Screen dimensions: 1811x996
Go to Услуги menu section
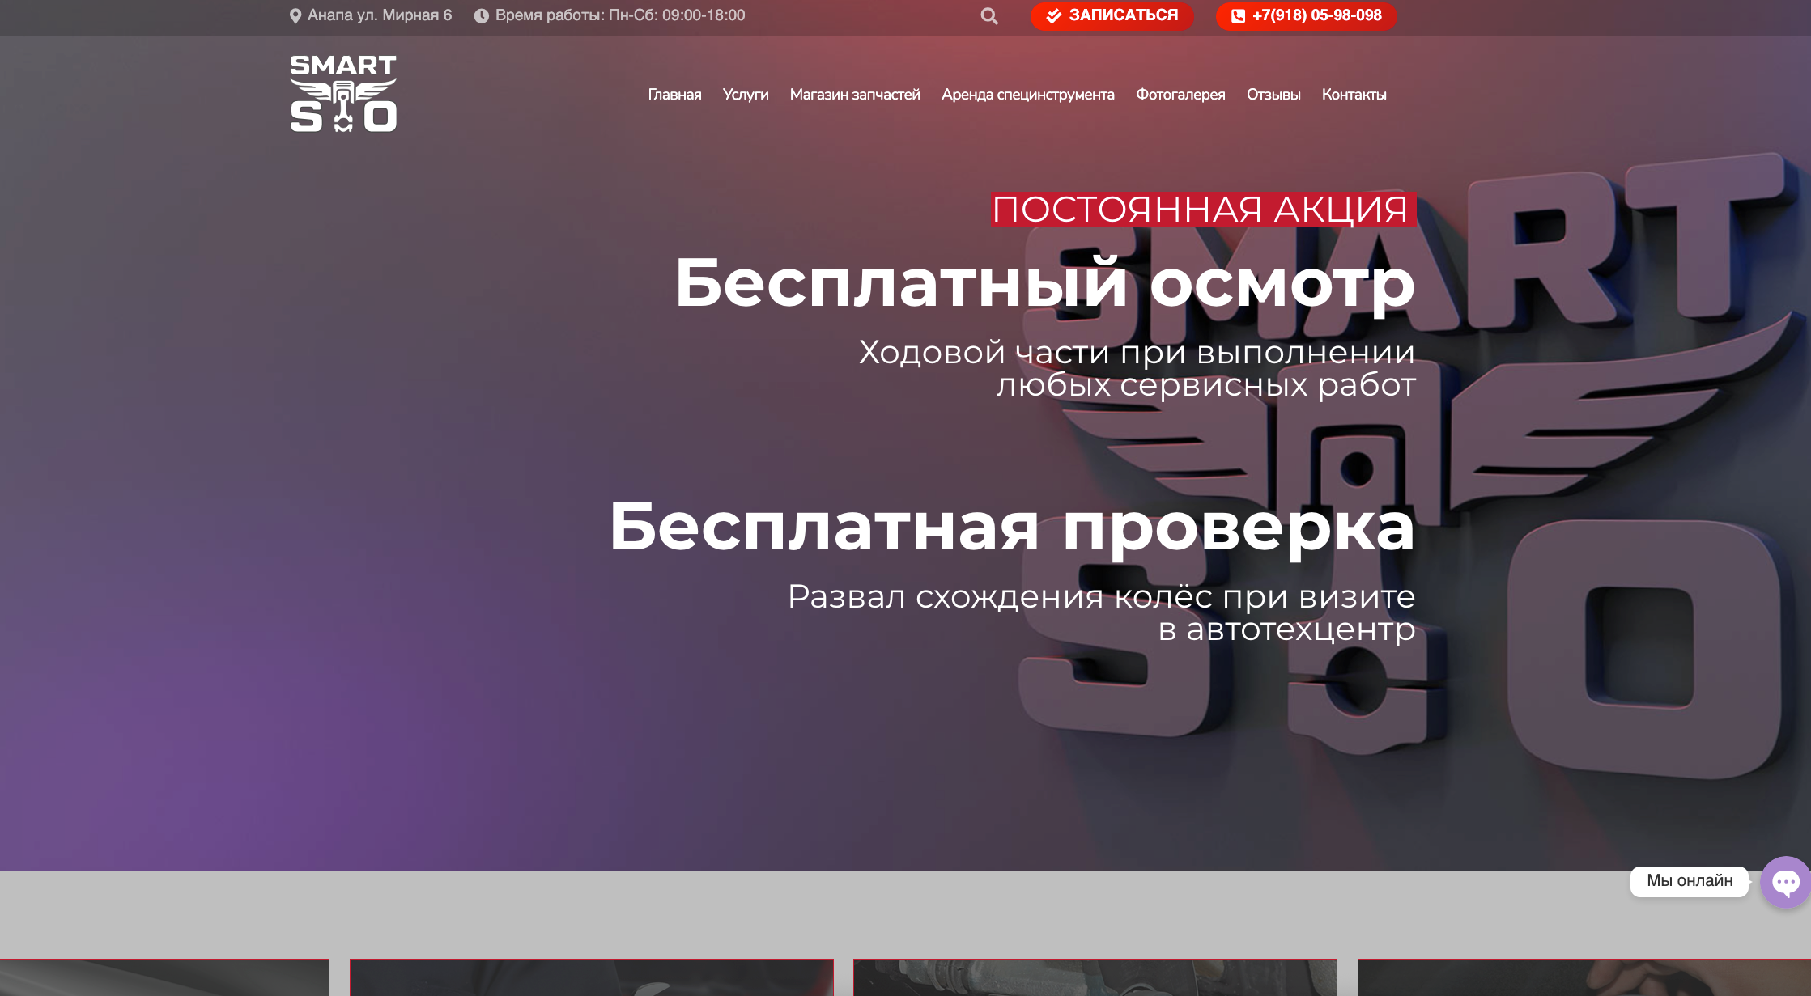746,95
